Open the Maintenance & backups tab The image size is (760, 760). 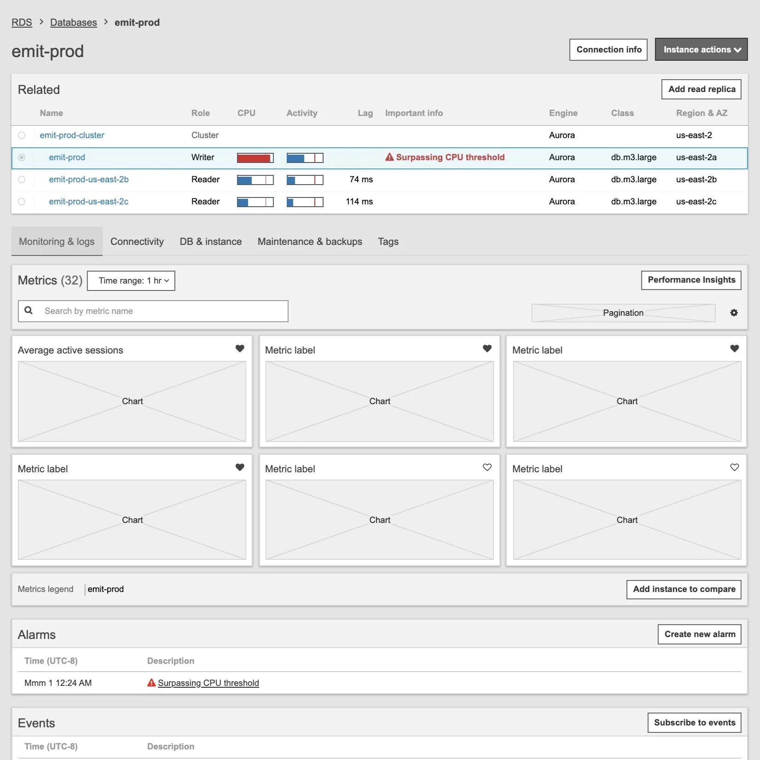click(x=309, y=241)
